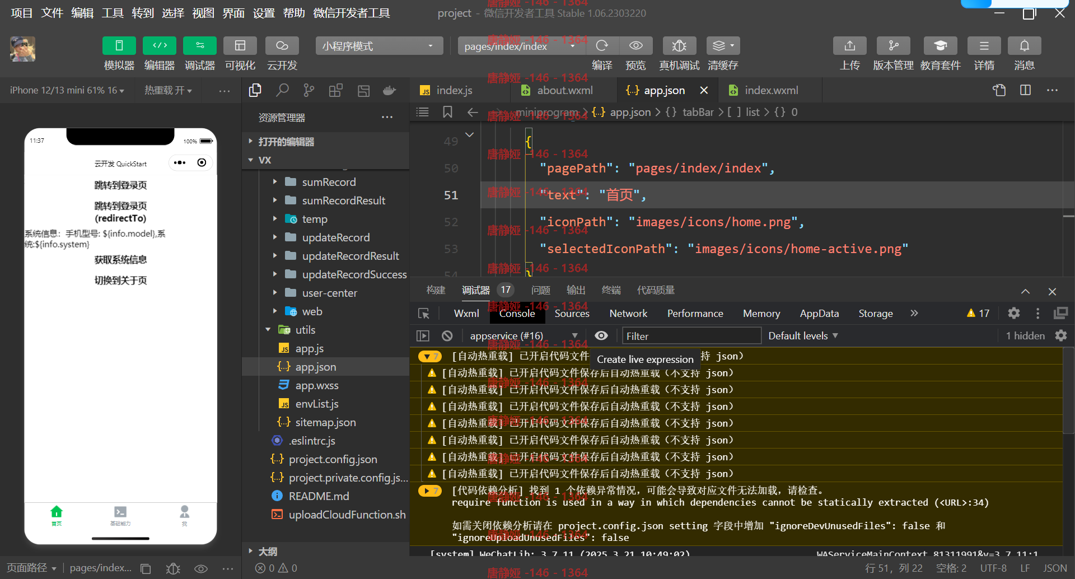1075x579 pixels.
Task: Toggle the simulator panel button
Action: tap(119, 46)
